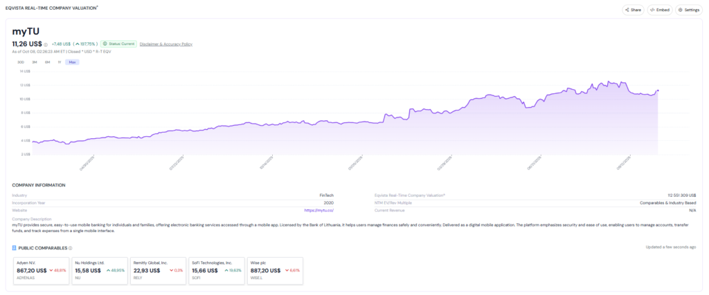Click down arrow on Wise plc card

tap(287, 271)
